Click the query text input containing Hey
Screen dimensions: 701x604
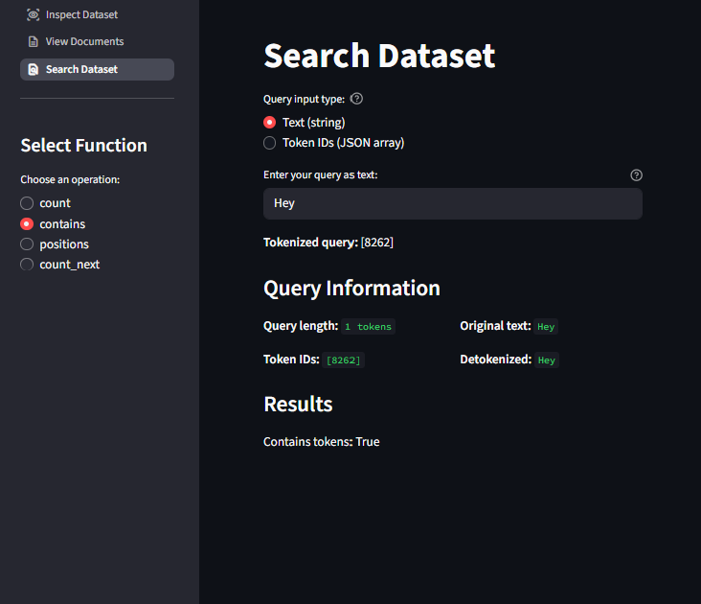[x=452, y=203]
